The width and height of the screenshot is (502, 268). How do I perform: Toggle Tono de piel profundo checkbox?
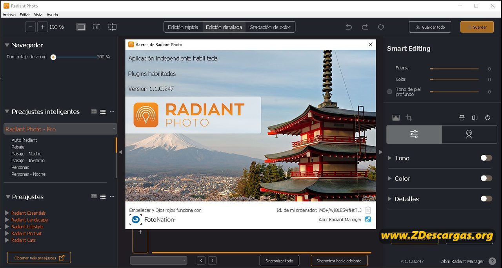coord(389,92)
